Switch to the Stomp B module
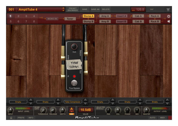Viewport: 178px width, 126px height. (88, 21)
